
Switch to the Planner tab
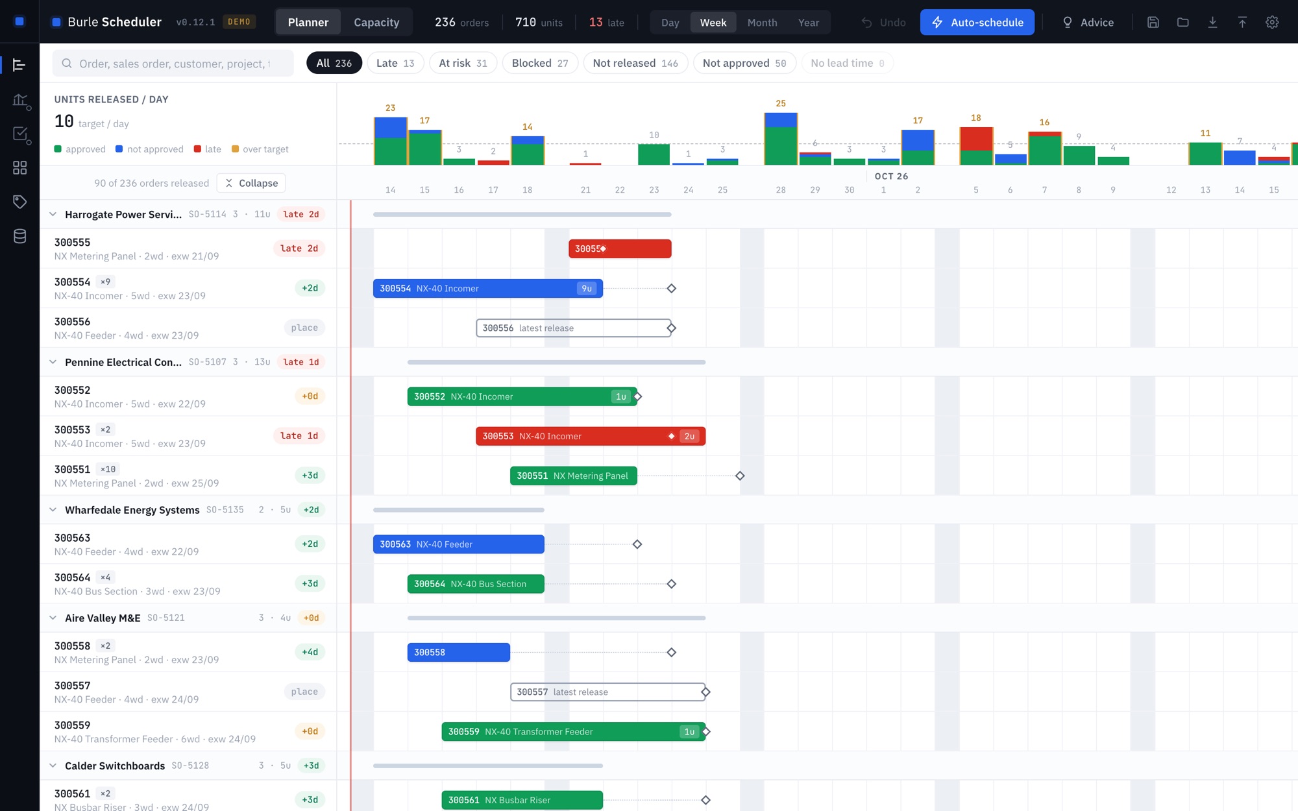[x=308, y=22]
